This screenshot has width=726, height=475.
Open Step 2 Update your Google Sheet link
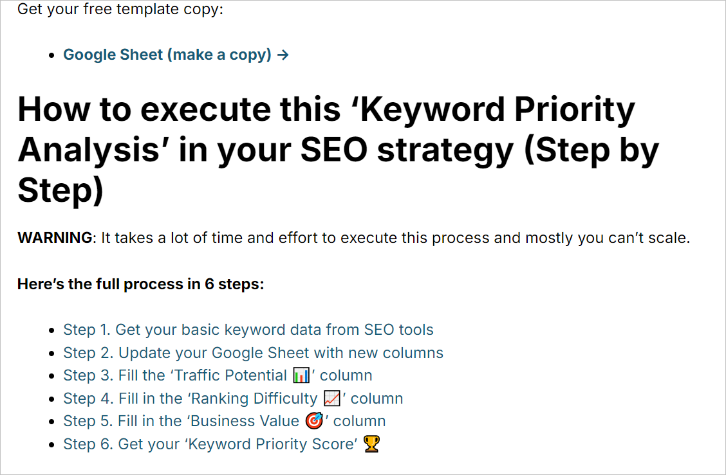pyautogui.click(x=254, y=353)
